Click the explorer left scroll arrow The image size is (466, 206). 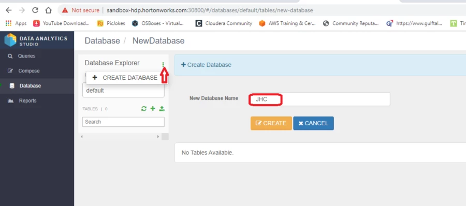(82, 137)
